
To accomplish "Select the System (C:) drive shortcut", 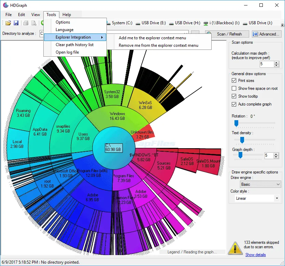I will 119,23.
